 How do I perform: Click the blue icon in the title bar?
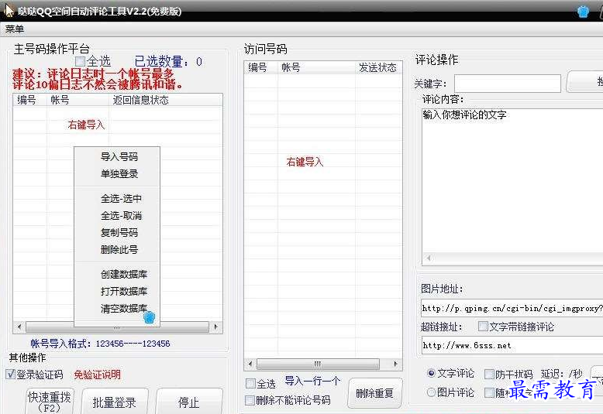coord(583,11)
